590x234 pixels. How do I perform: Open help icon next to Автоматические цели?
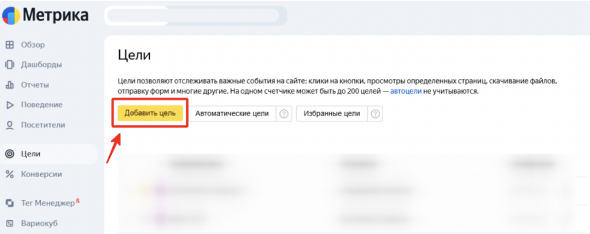pos(283,114)
